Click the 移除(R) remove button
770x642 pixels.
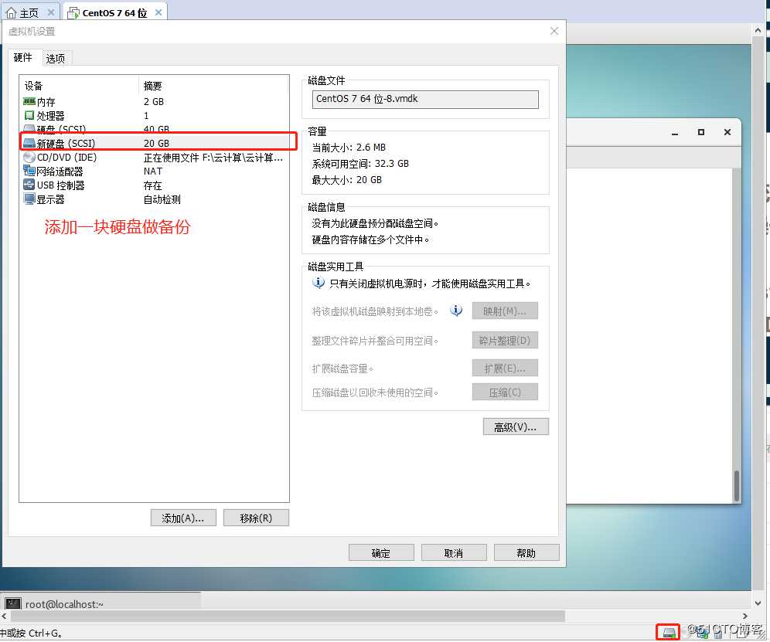256,518
